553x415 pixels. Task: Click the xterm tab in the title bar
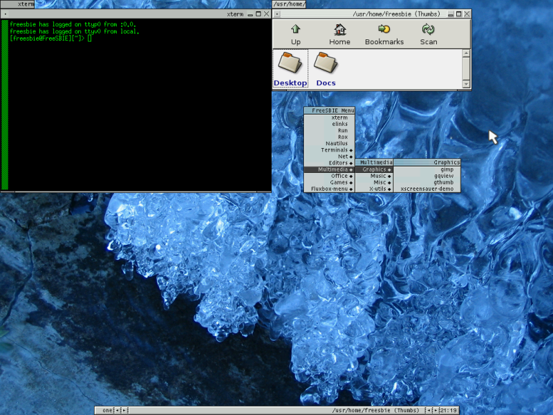pos(25,4)
